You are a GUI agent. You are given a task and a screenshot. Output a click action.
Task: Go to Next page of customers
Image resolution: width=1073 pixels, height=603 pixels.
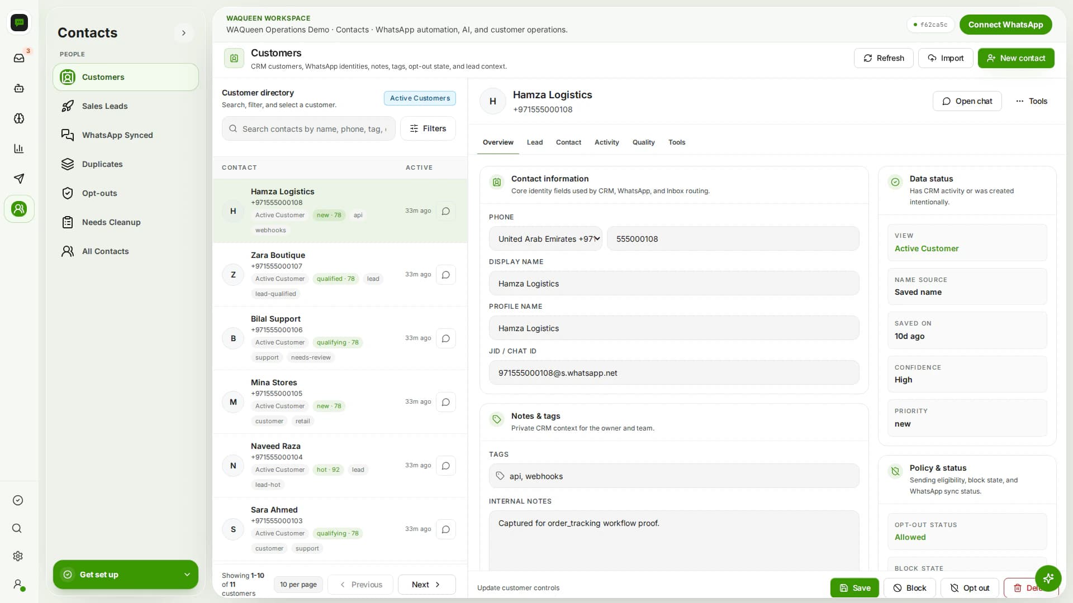(426, 585)
